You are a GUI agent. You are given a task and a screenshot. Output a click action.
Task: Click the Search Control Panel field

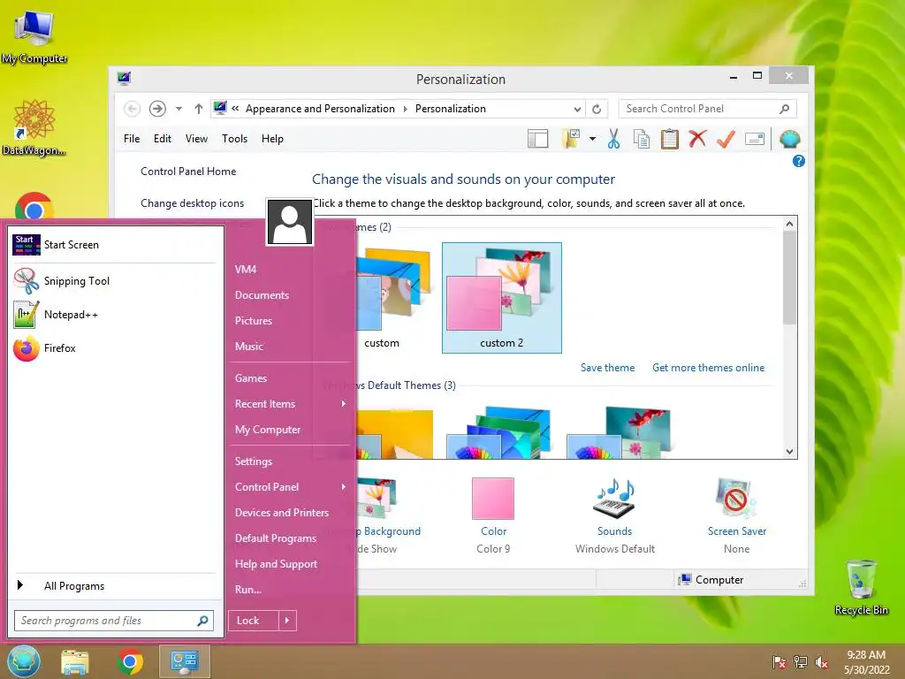tap(708, 109)
